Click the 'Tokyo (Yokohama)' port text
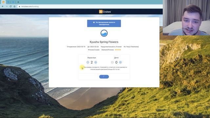This screenshot has width=210, height=118. [133, 47]
